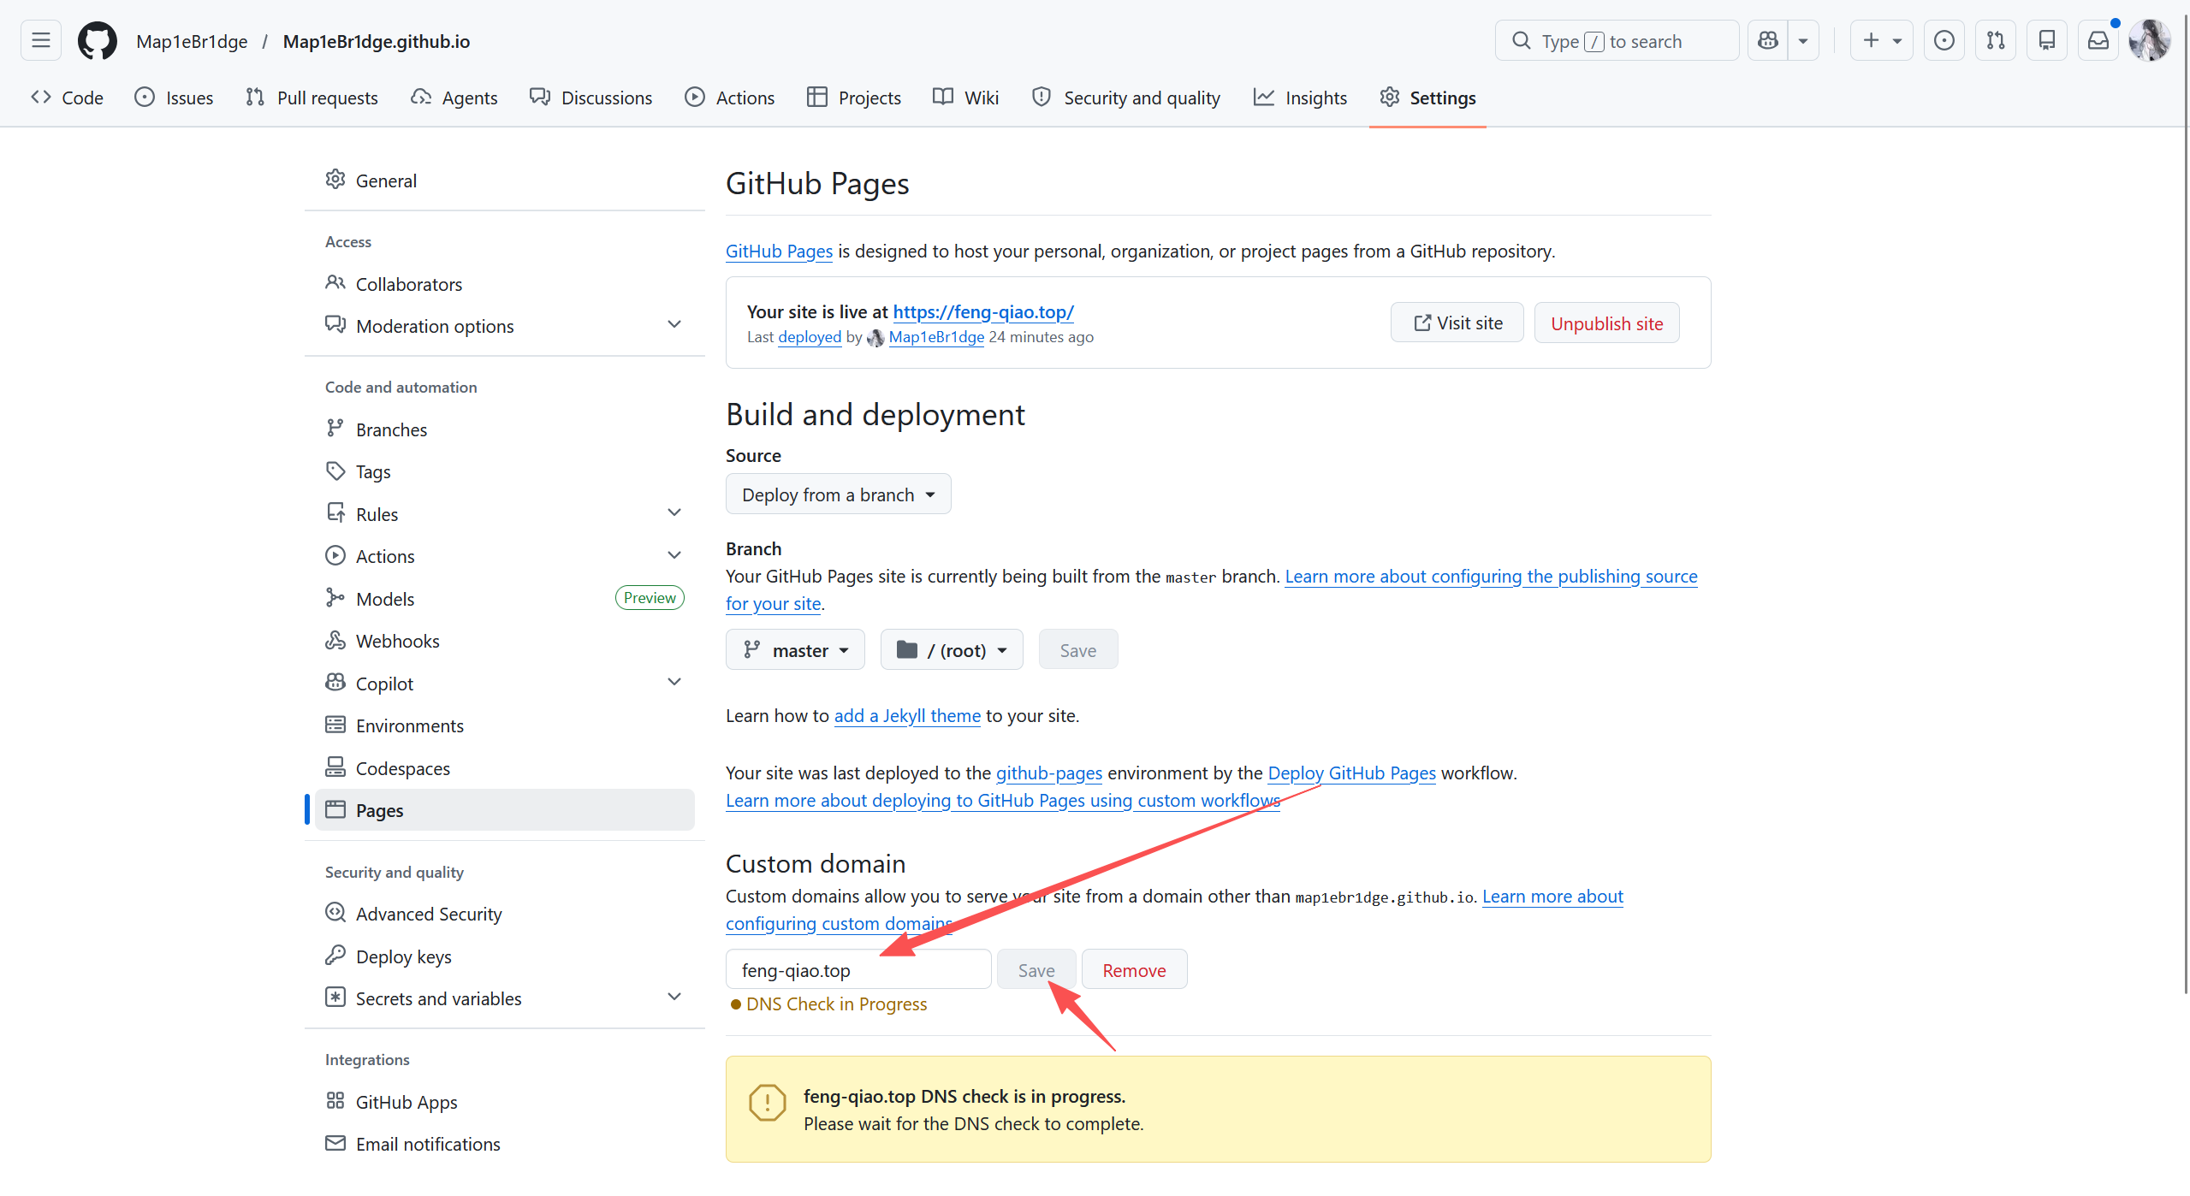Screen dimensions: 2190x1196
Task: Open the / (root) folder dropdown
Action: tap(952, 649)
